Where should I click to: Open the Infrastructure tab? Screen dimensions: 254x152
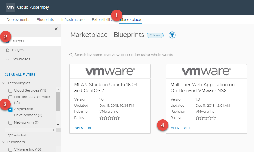(x=73, y=20)
